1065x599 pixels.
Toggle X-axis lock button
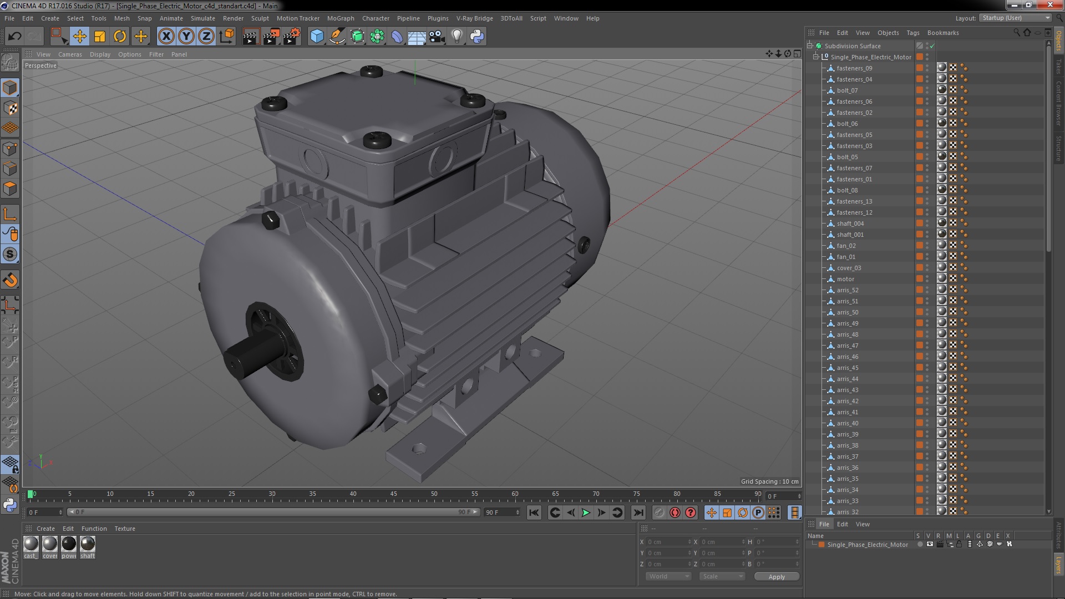(x=166, y=37)
